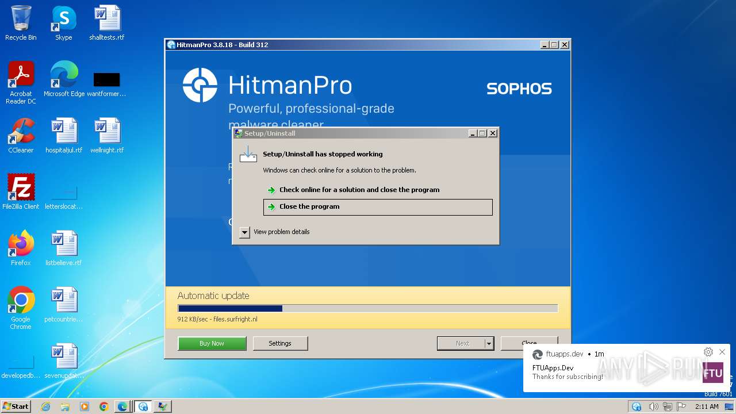Launch Firefox from the desktop

click(x=21, y=248)
